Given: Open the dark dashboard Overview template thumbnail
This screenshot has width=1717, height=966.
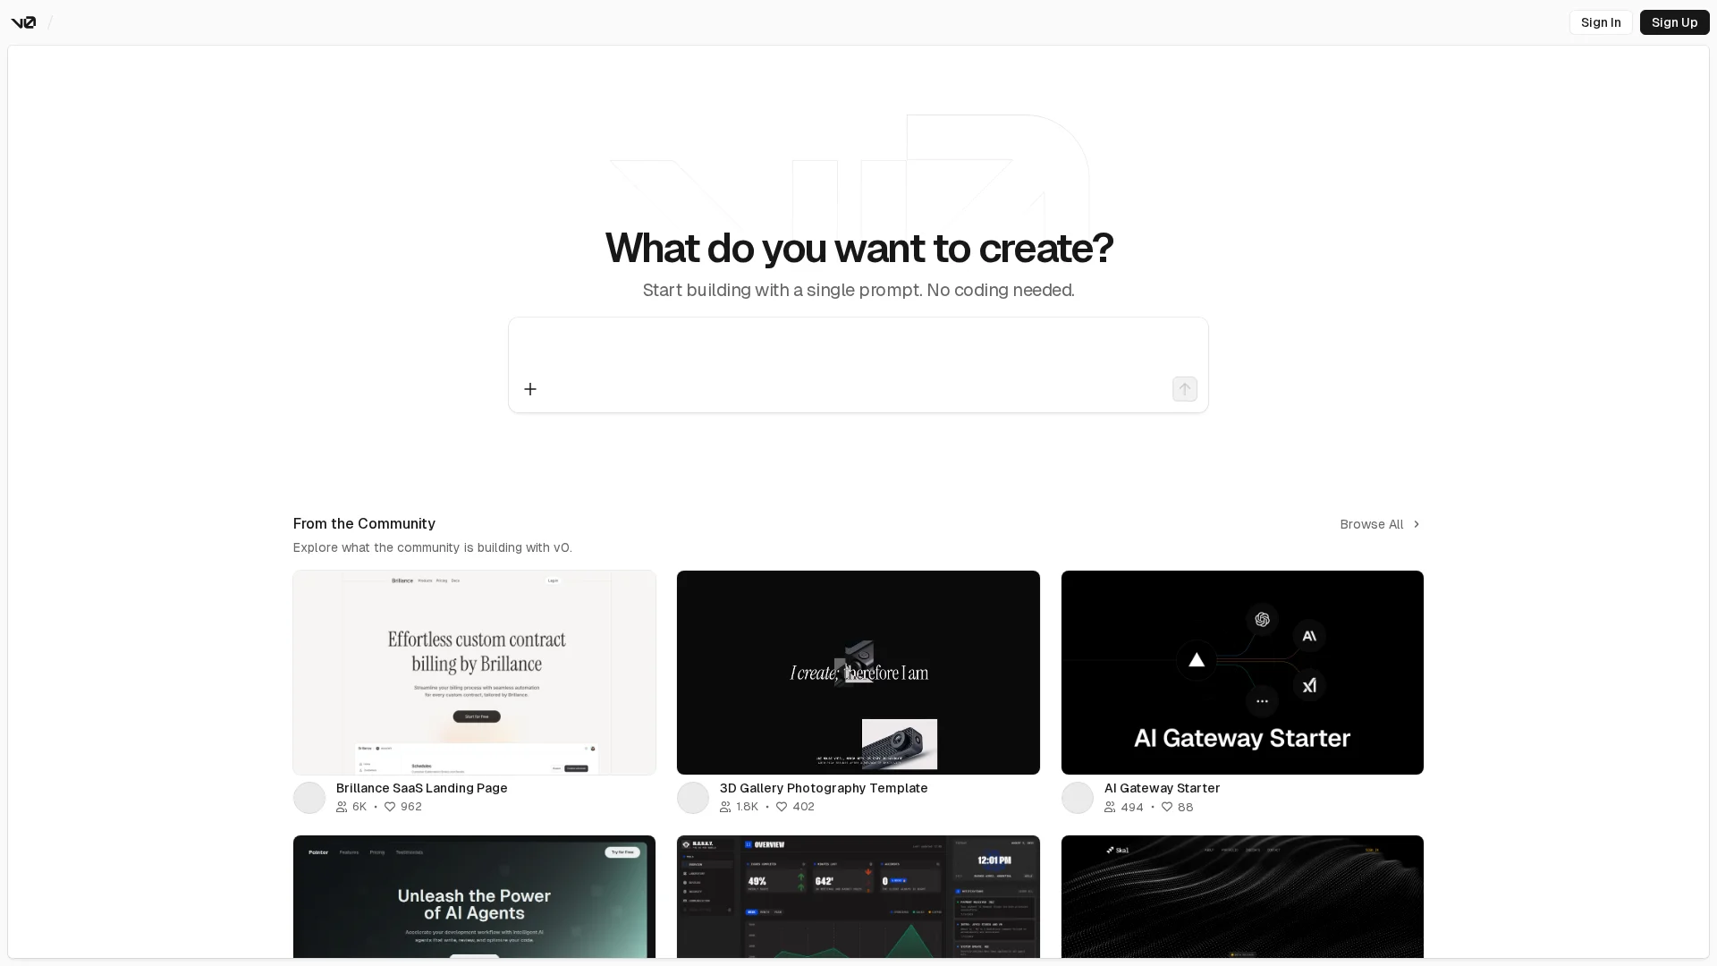Looking at the screenshot, I should (858, 896).
